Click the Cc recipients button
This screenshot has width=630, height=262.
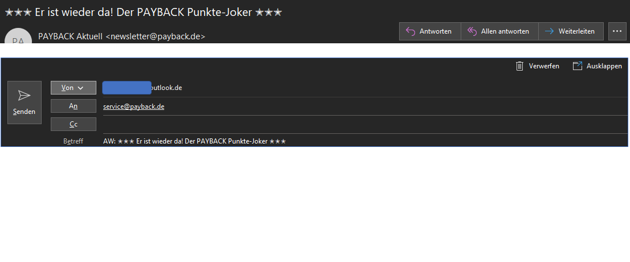click(x=74, y=124)
